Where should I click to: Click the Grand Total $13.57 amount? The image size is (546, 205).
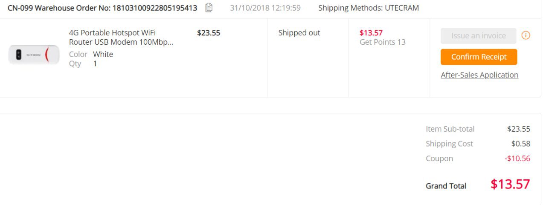(510, 184)
